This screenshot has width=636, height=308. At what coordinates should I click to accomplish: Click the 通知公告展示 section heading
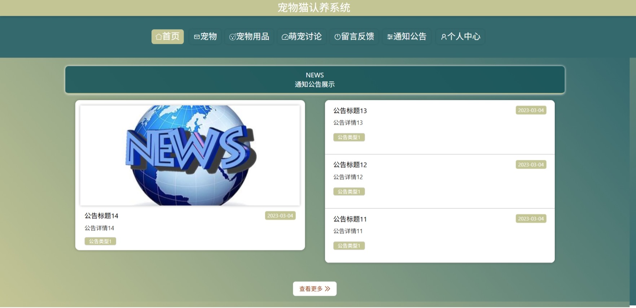point(315,84)
